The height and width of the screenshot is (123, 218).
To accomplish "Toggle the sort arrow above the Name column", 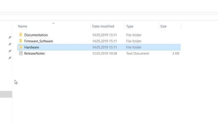I will [x=53, y=23].
